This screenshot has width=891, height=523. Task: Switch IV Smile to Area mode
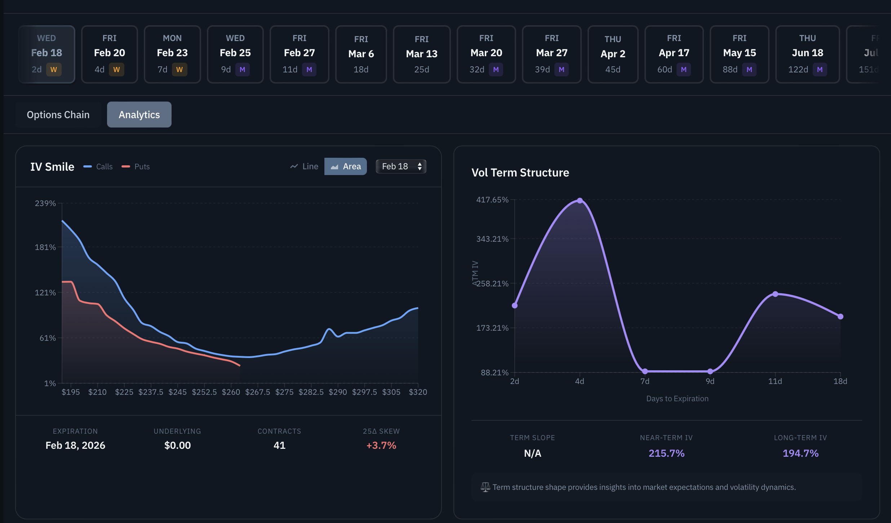pyautogui.click(x=346, y=166)
